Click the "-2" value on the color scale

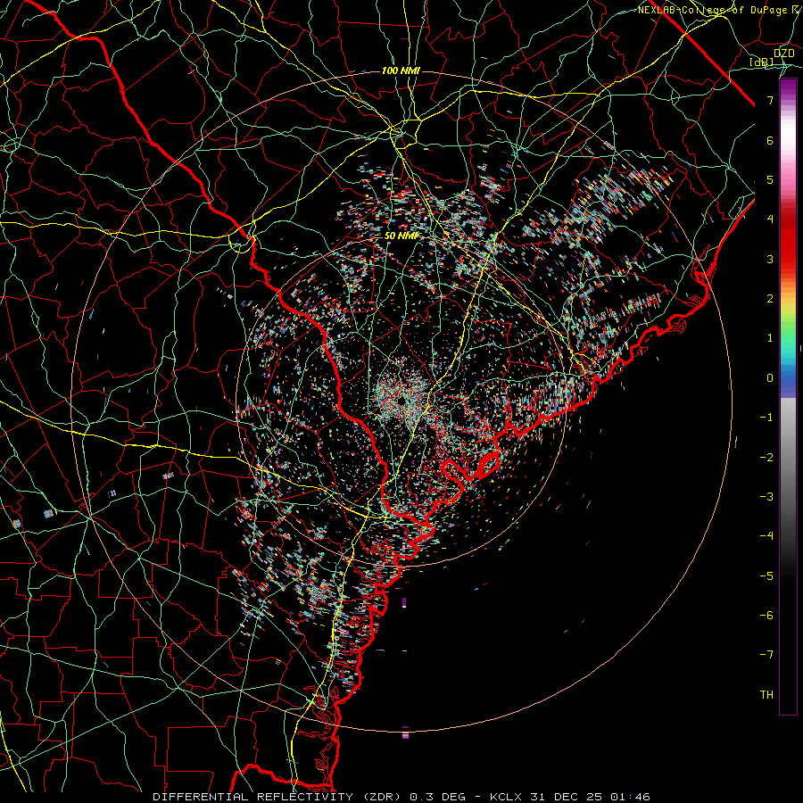(x=766, y=458)
